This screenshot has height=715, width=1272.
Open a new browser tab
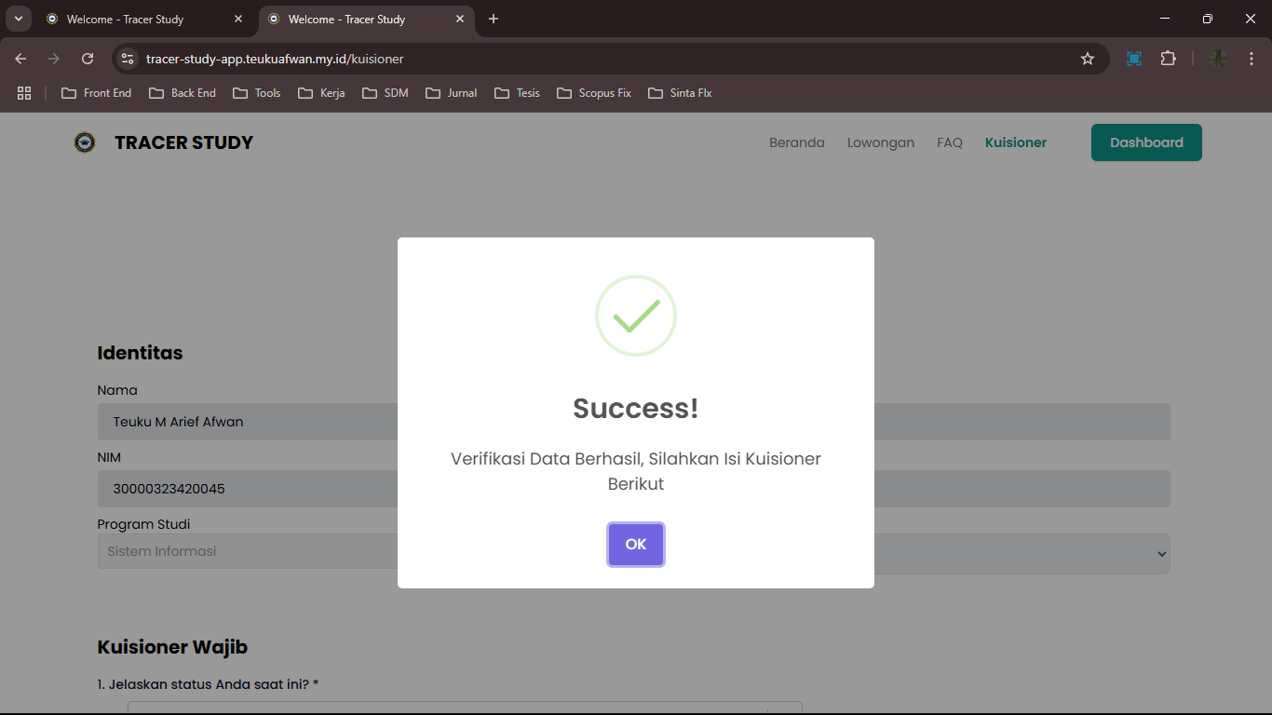[494, 19]
